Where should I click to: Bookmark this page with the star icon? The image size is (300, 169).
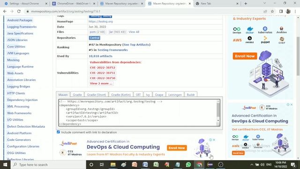272,11
